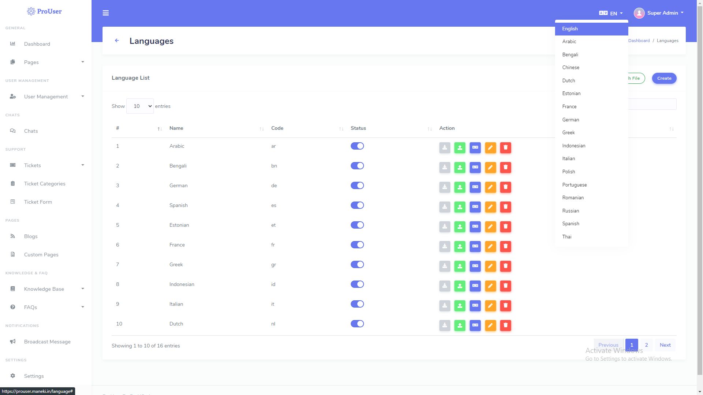Expand the User Management sidebar menu
This screenshot has height=395, width=703.
point(46,97)
